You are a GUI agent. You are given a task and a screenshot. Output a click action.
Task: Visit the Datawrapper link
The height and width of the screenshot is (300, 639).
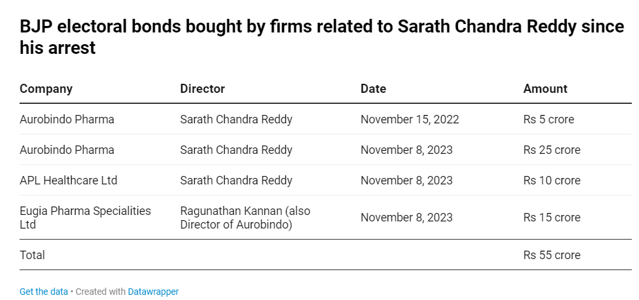coord(153,292)
